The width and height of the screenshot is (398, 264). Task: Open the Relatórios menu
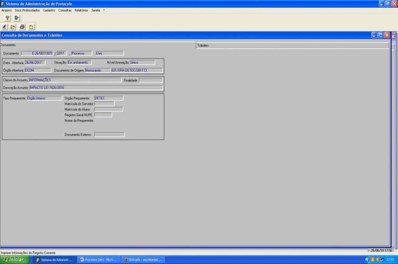81,10
